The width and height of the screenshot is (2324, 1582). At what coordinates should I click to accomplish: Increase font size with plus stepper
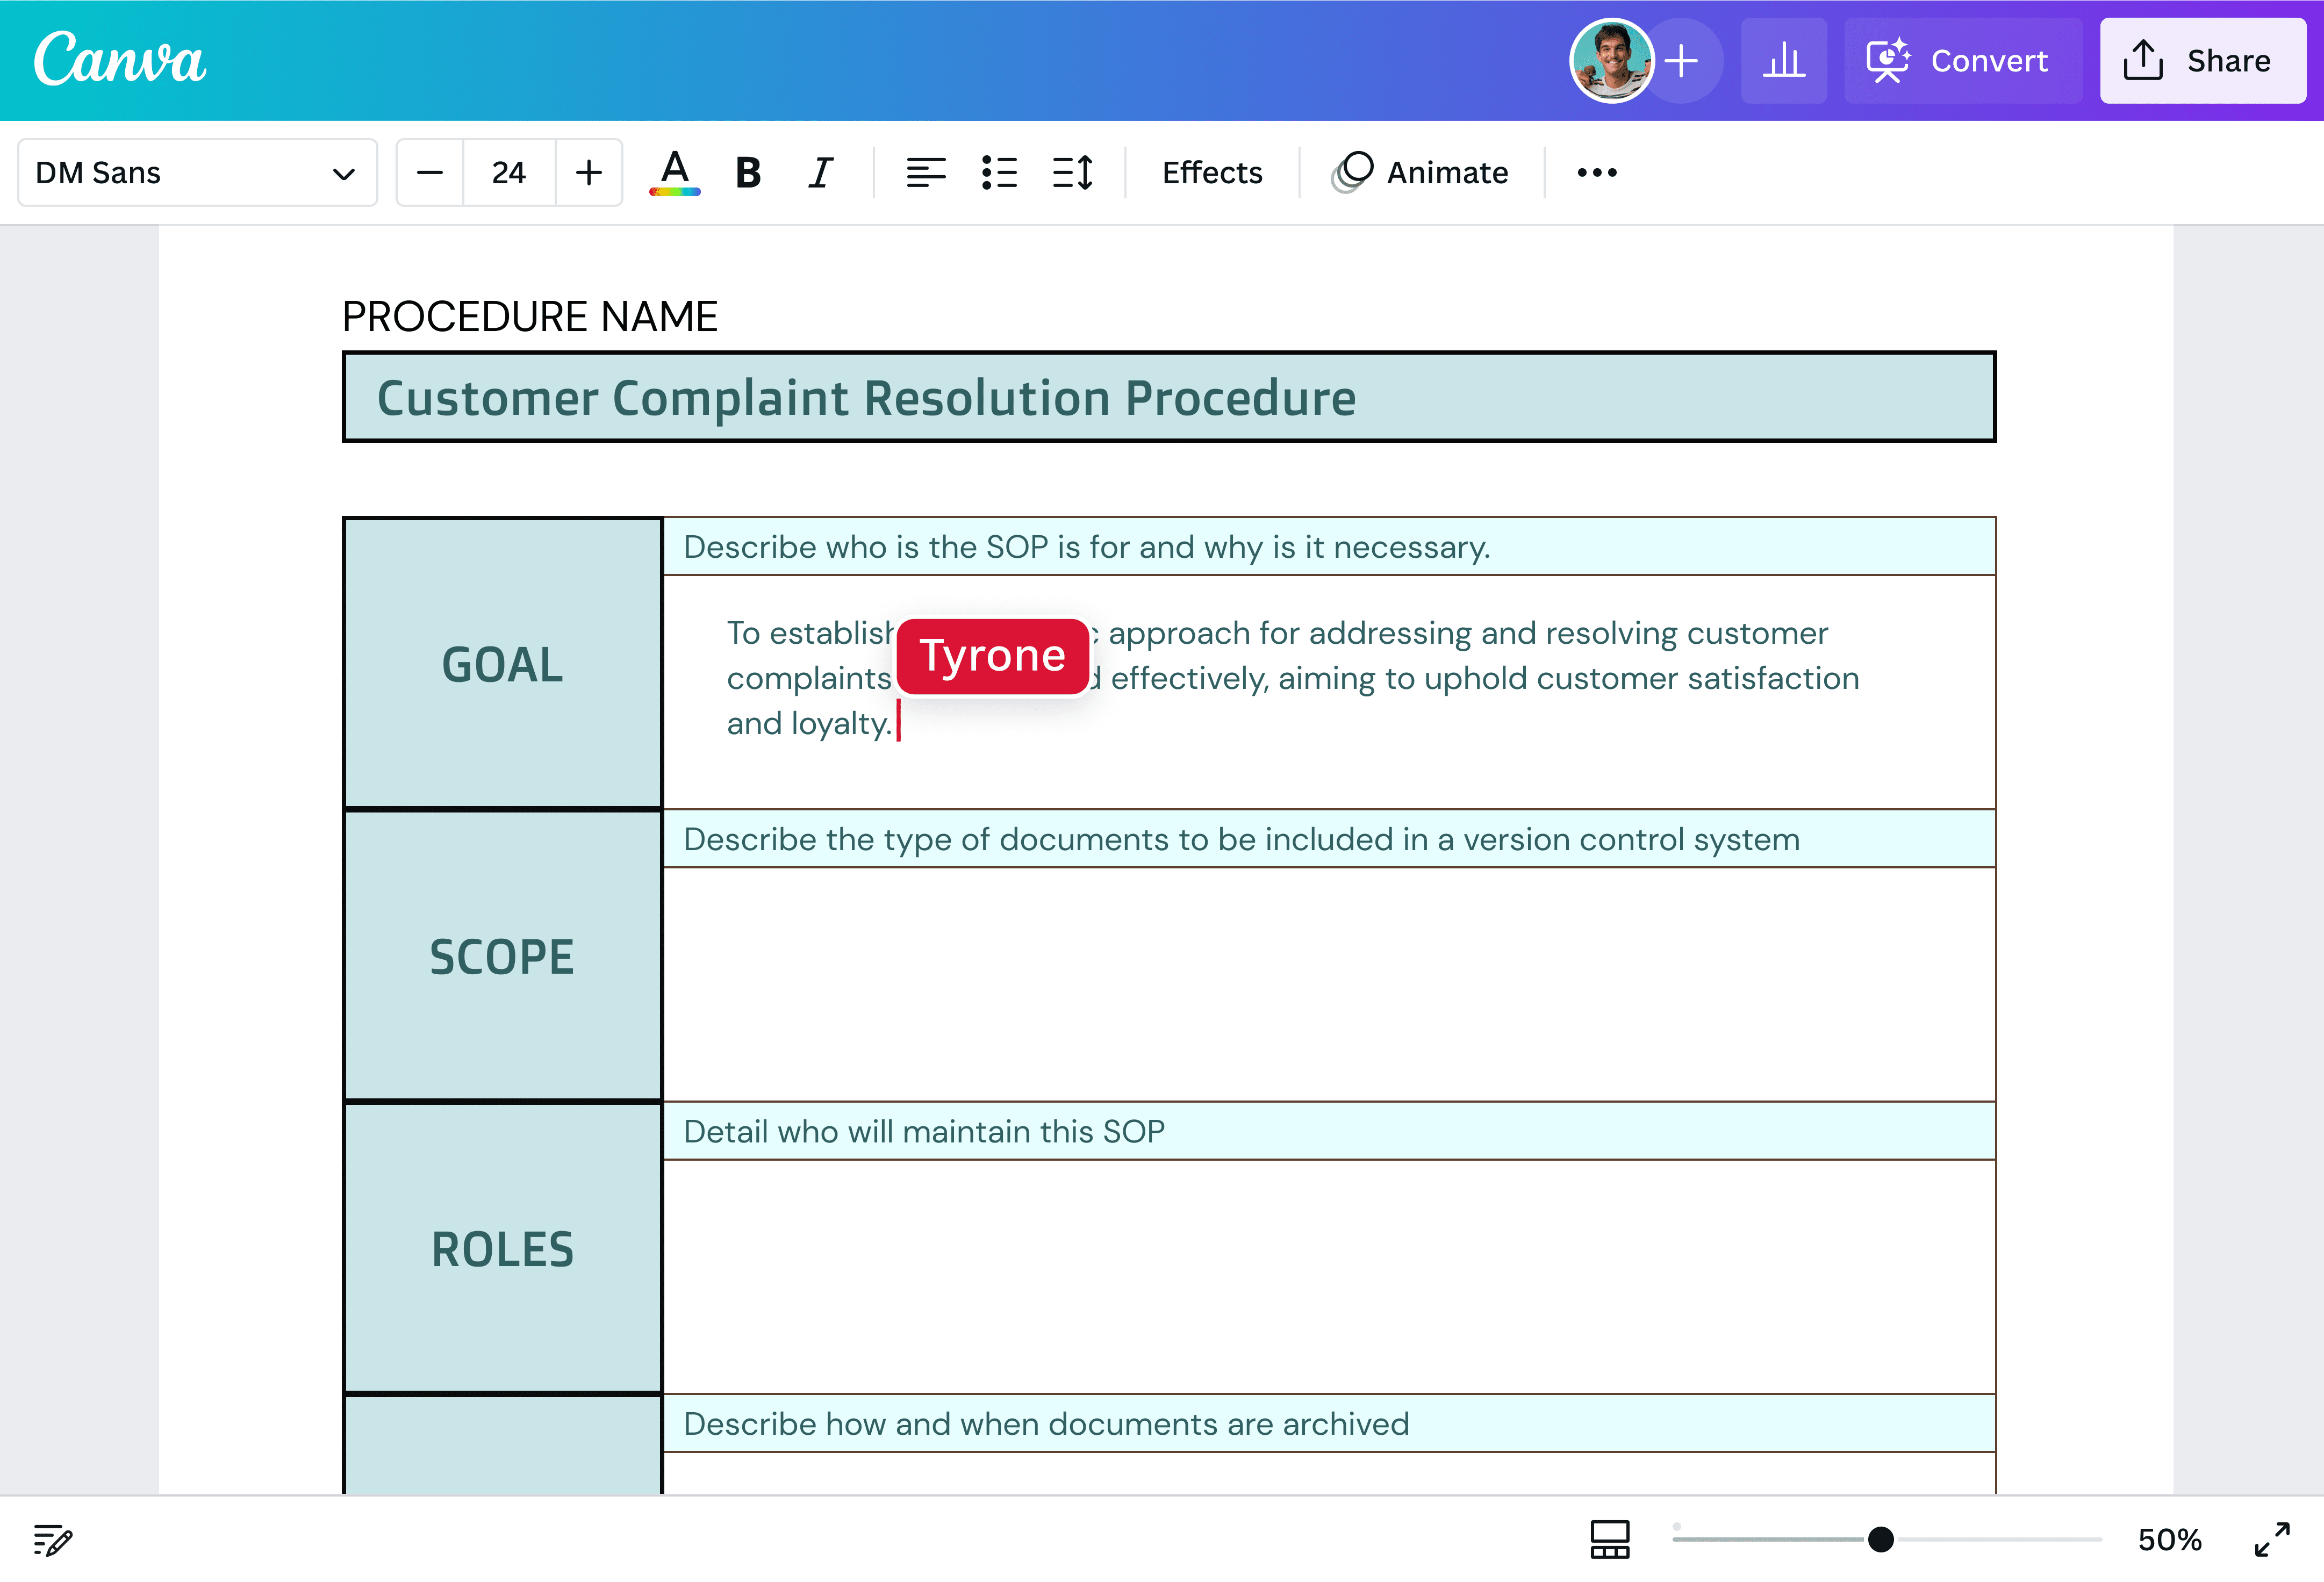click(588, 172)
